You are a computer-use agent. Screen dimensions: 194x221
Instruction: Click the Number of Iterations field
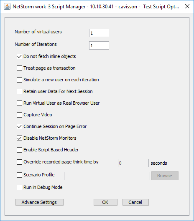pos(99,45)
